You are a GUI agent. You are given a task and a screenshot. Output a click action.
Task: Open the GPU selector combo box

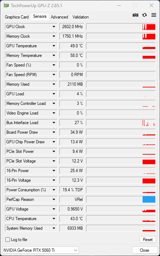(41, 250)
